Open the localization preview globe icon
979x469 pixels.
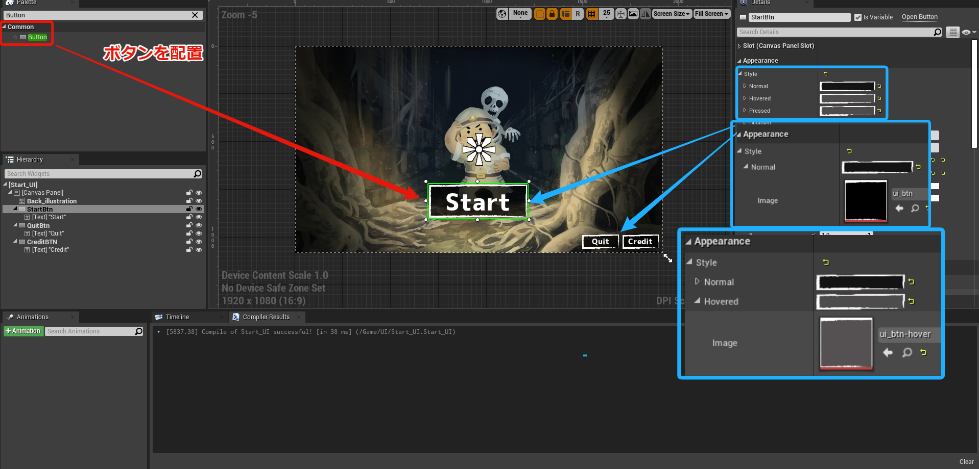pos(502,14)
